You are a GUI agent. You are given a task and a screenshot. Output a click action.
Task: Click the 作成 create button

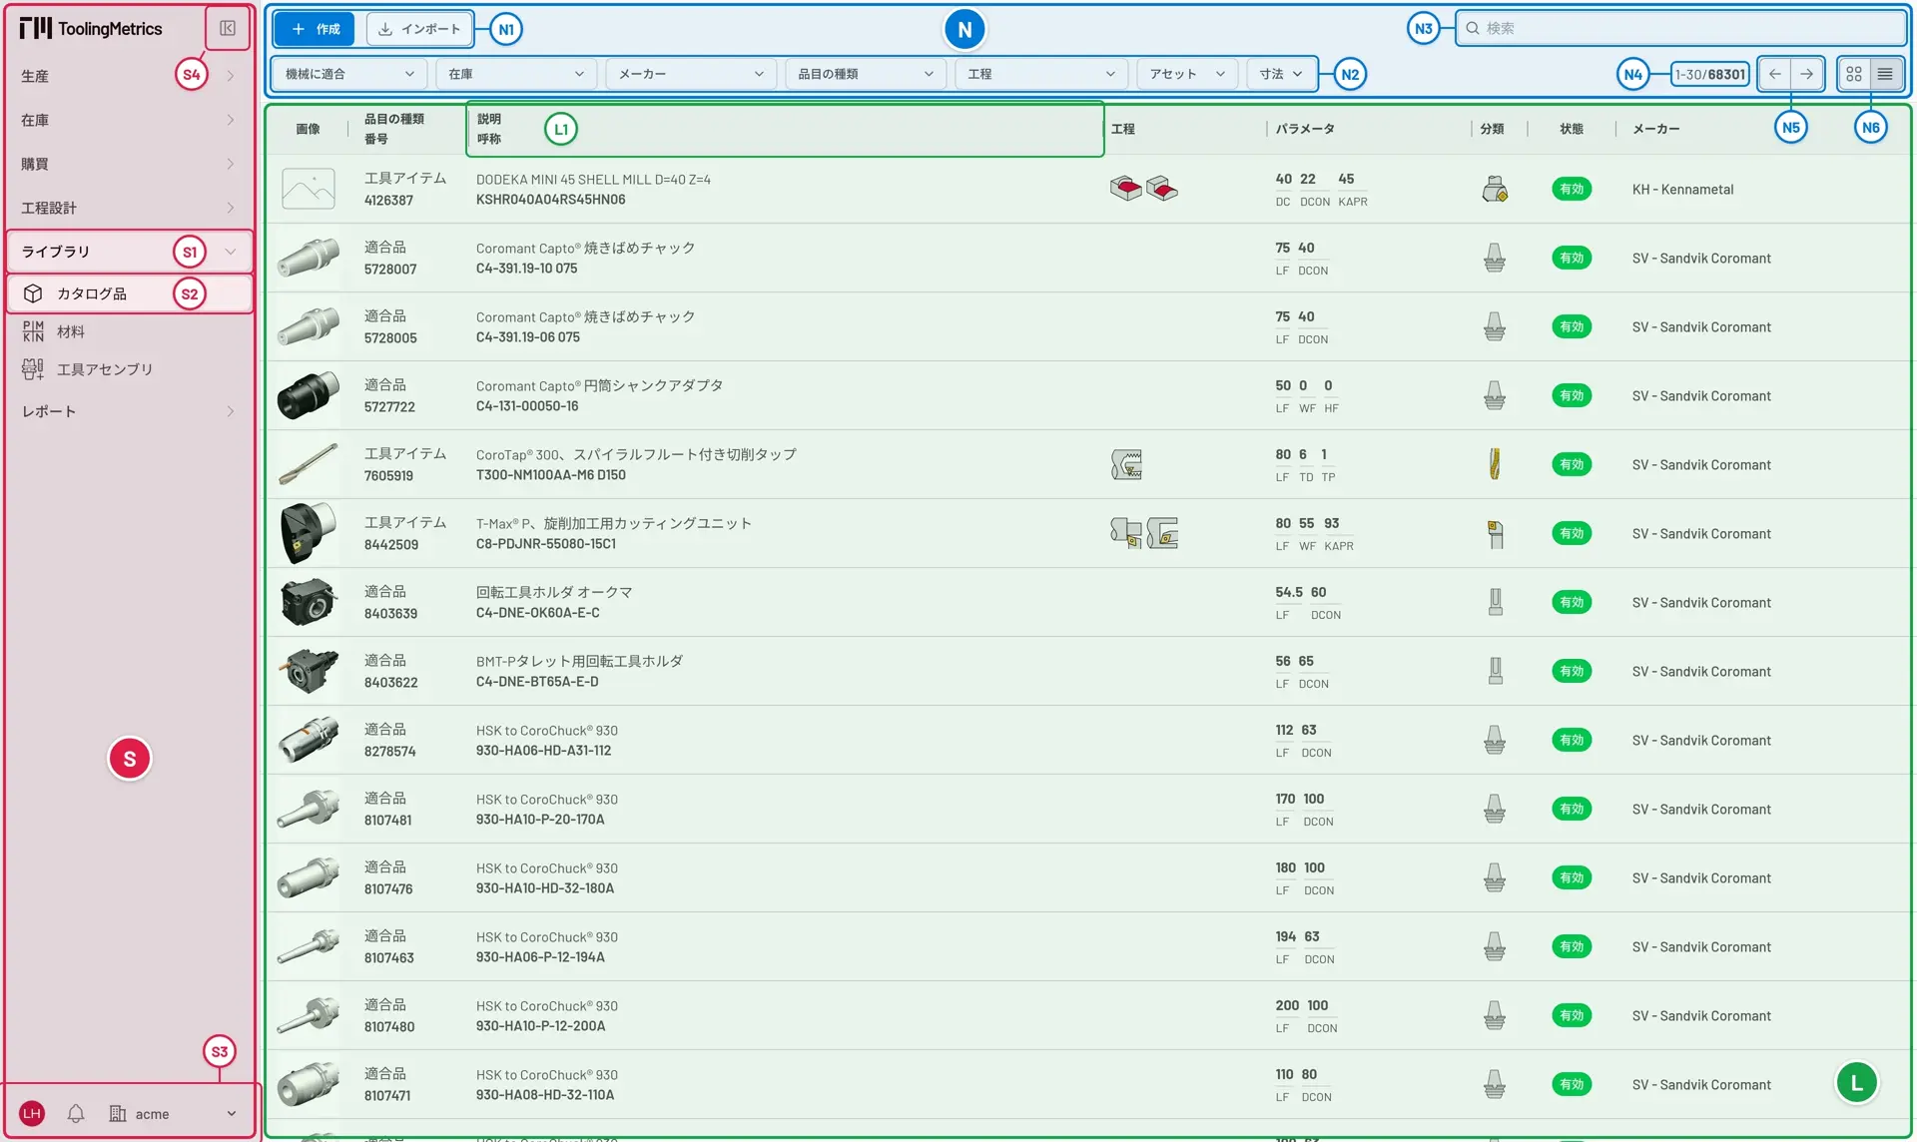[316, 29]
